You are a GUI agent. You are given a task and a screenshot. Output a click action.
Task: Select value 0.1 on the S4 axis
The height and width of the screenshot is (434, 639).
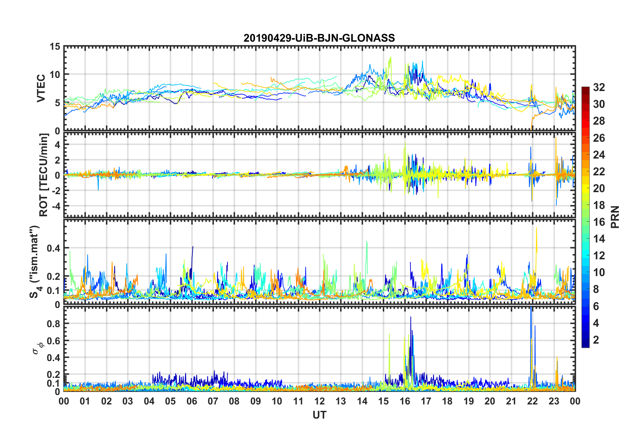point(53,291)
